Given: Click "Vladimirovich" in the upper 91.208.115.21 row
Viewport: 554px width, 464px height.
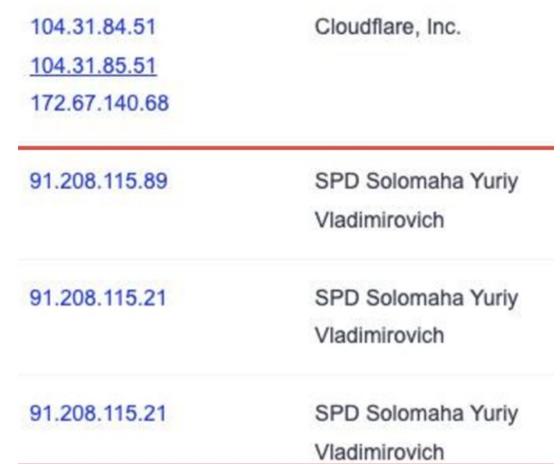Looking at the screenshot, I should (x=379, y=335).
